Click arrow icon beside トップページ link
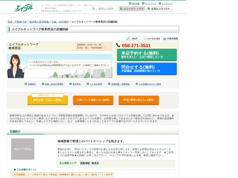238x178 pixels. point(160,3)
